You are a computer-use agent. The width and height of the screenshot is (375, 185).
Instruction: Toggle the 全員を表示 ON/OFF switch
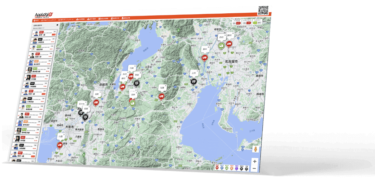246,23
